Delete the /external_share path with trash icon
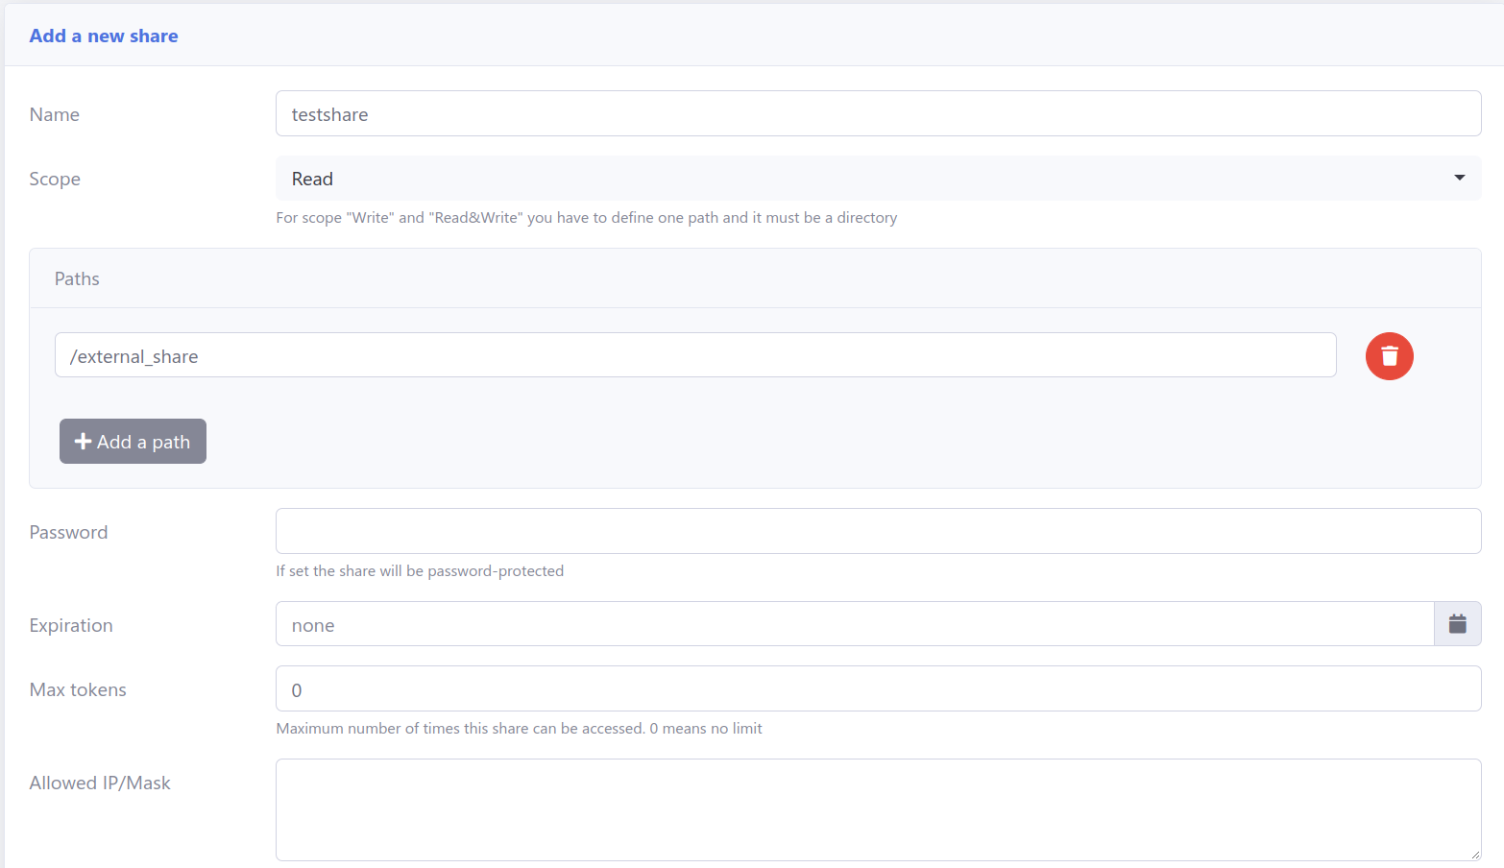 click(x=1389, y=356)
